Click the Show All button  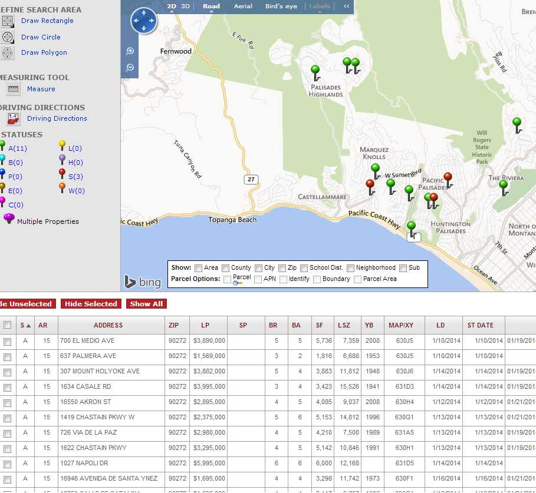146,304
